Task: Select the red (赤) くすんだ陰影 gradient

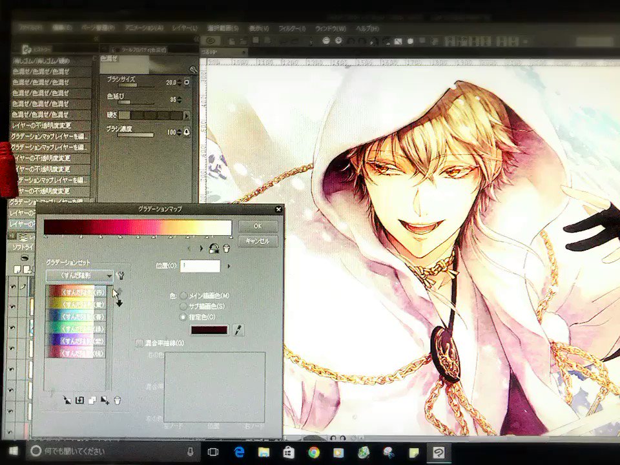Action: (x=77, y=292)
